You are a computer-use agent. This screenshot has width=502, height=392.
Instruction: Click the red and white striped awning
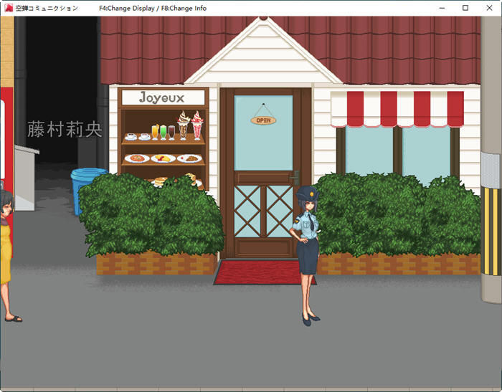click(x=397, y=108)
